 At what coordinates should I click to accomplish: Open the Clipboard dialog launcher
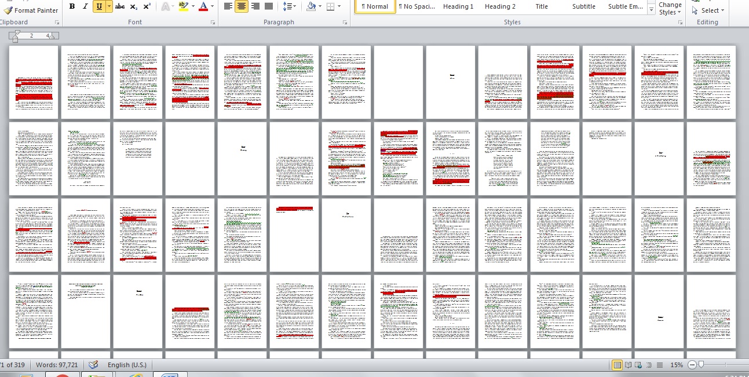pyautogui.click(x=57, y=23)
